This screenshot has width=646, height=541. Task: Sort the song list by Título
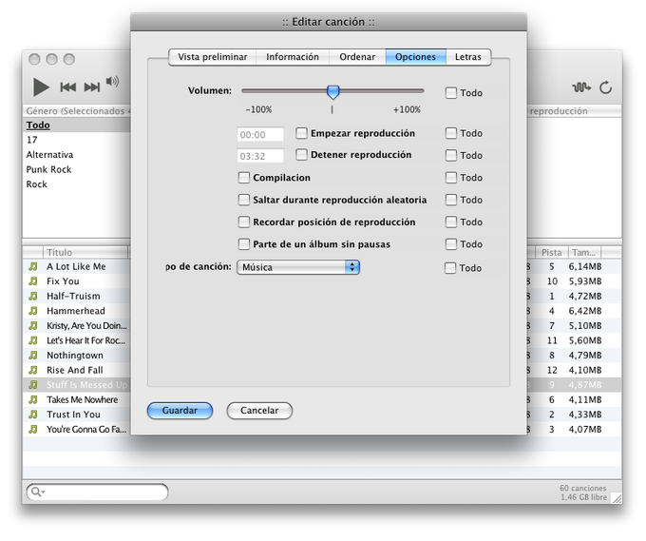point(85,252)
